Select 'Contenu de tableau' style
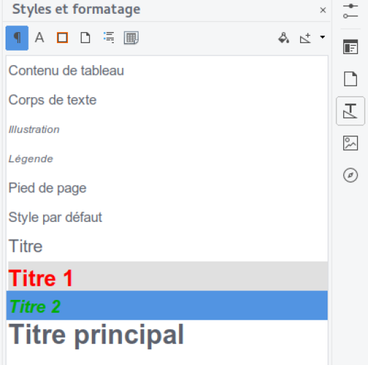The image size is (368, 365). coord(167,71)
